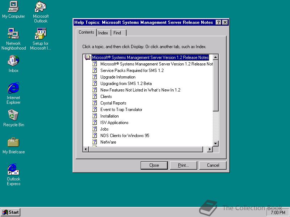The width and height of the screenshot is (290, 217).
Task: Click the topic icon beside New Features Not Listed
Action: click(95, 90)
